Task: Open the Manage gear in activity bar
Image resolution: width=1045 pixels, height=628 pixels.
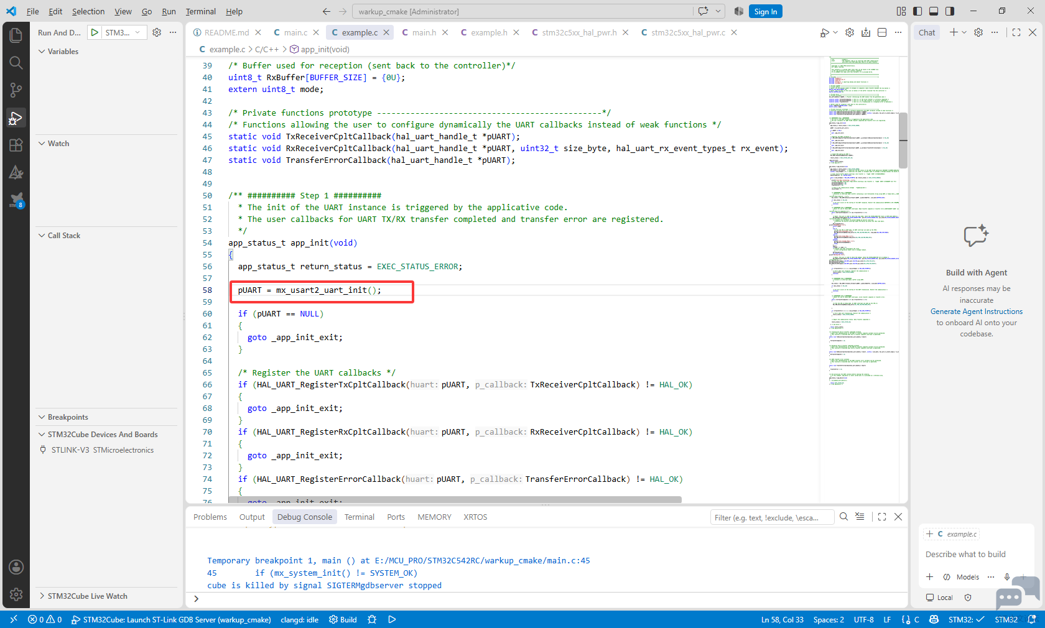Action: (x=16, y=594)
